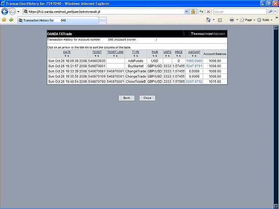279x209 pixels.
Task: Open a new blank tab
Action: click(103, 20)
